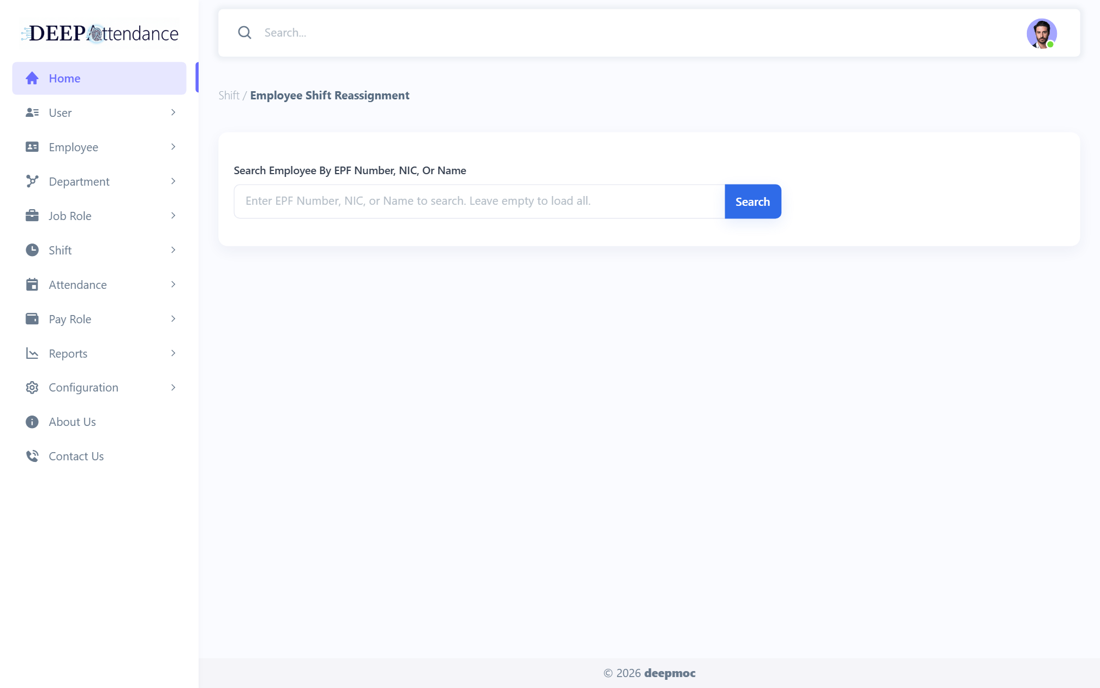Expand the Configuration submenu chevron
This screenshot has width=1100, height=688.
tap(173, 388)
